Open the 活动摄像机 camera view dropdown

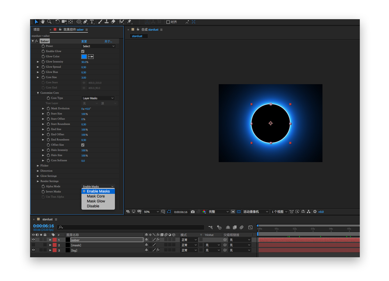(x=256, y=212)
